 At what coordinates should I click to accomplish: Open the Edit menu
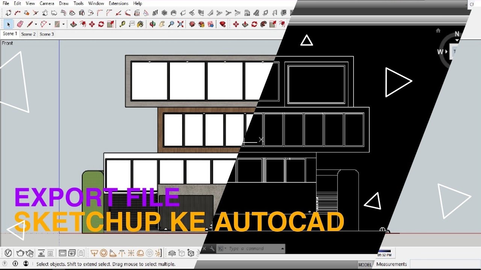point(18,3)
